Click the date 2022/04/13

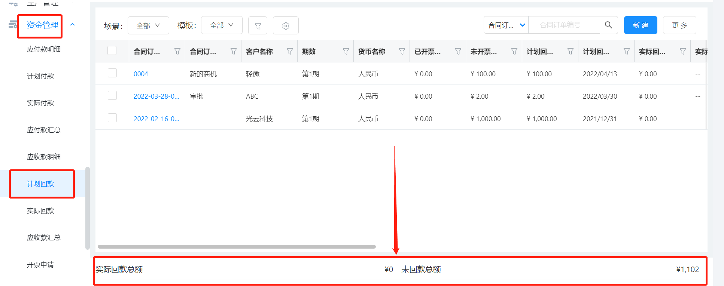600,74
